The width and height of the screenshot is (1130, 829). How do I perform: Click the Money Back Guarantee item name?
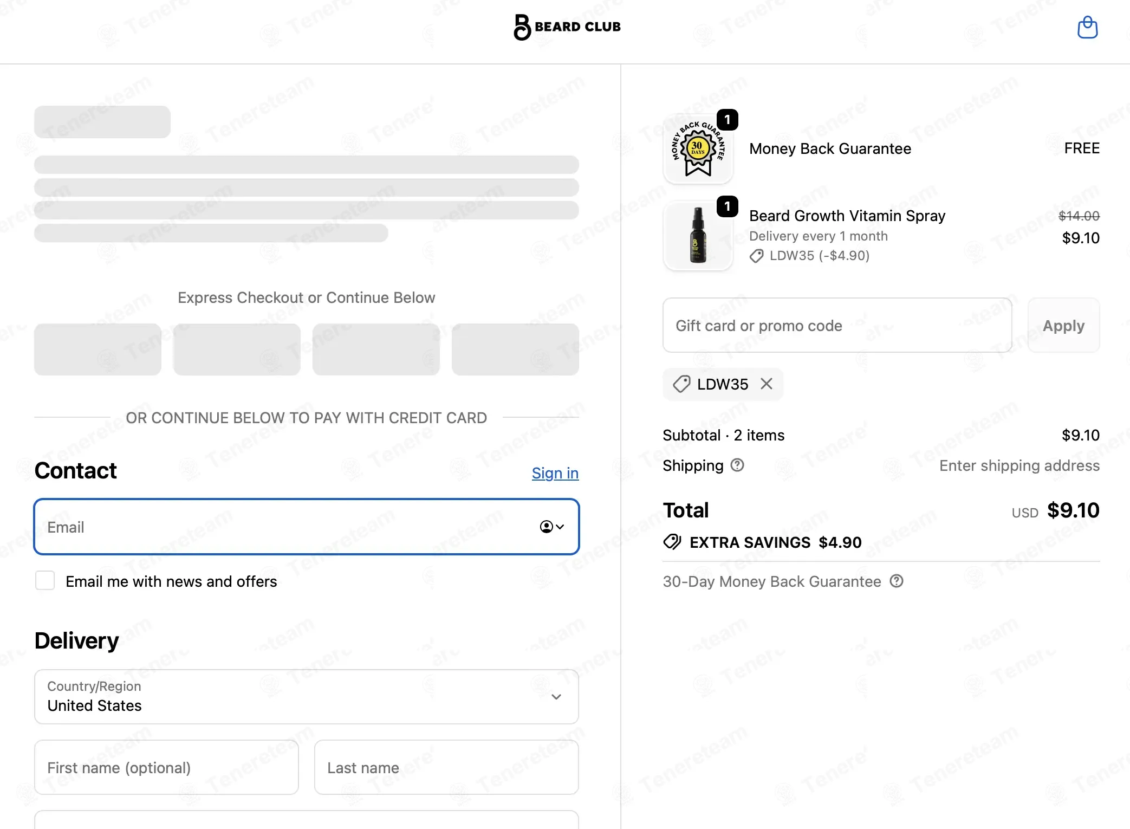coord(830,148)
